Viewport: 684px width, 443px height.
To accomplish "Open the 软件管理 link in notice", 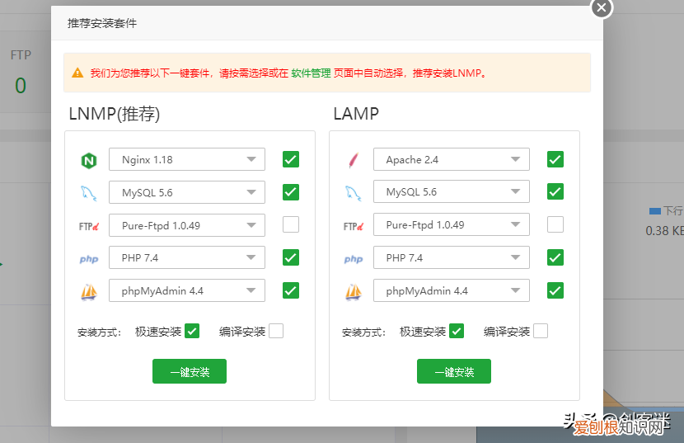I will point(311,73).
